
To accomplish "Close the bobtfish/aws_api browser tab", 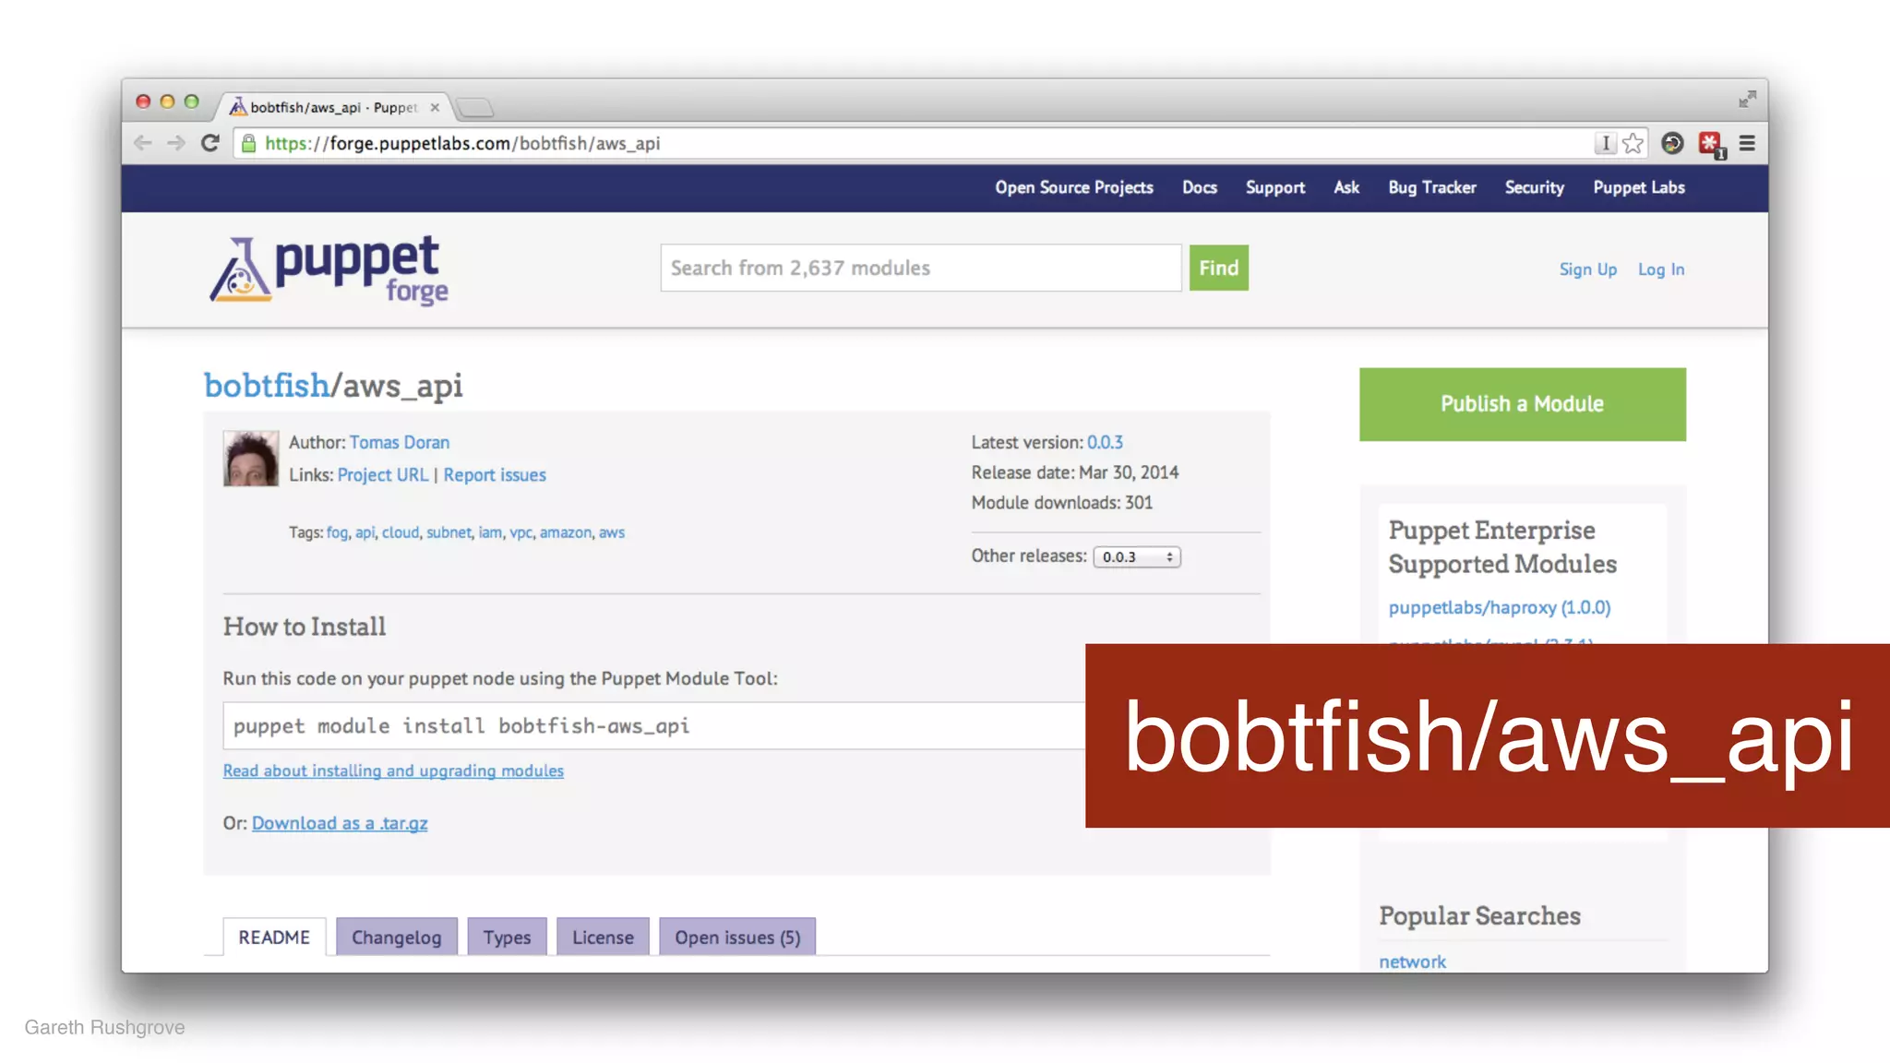I will pos(435,107).
